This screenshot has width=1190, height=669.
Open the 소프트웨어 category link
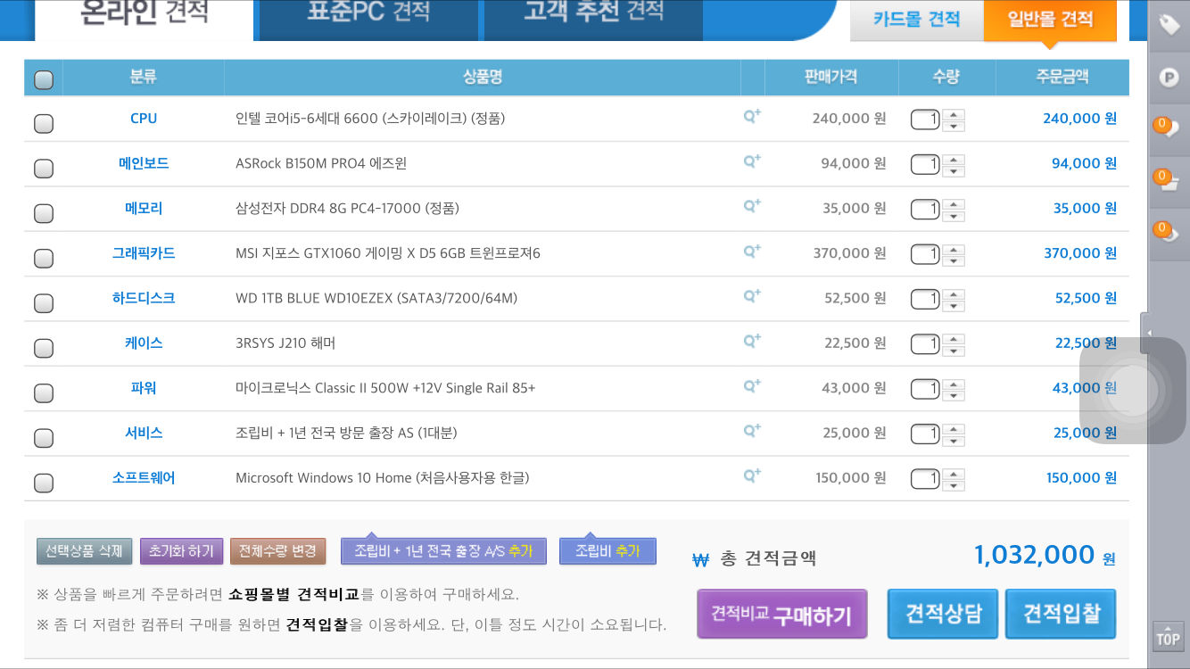pos(144,478)
